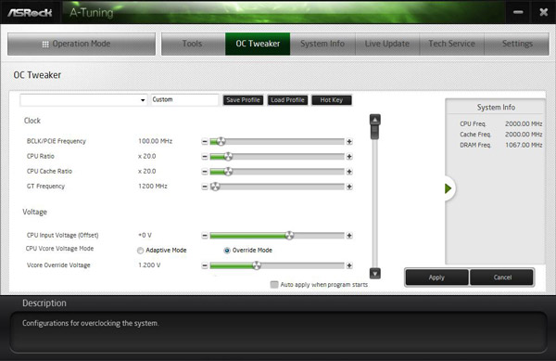
Task: Click the CPU Ratio slider handle
Action: pyautogui.click(x=228, y=157)
